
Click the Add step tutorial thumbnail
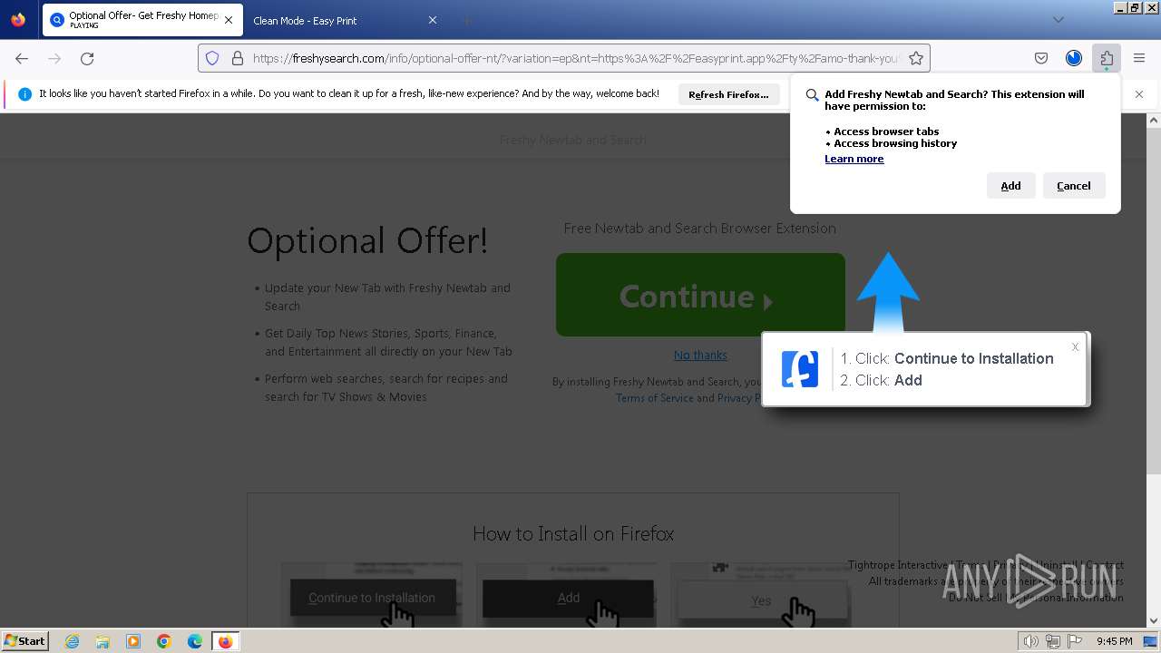566,597
